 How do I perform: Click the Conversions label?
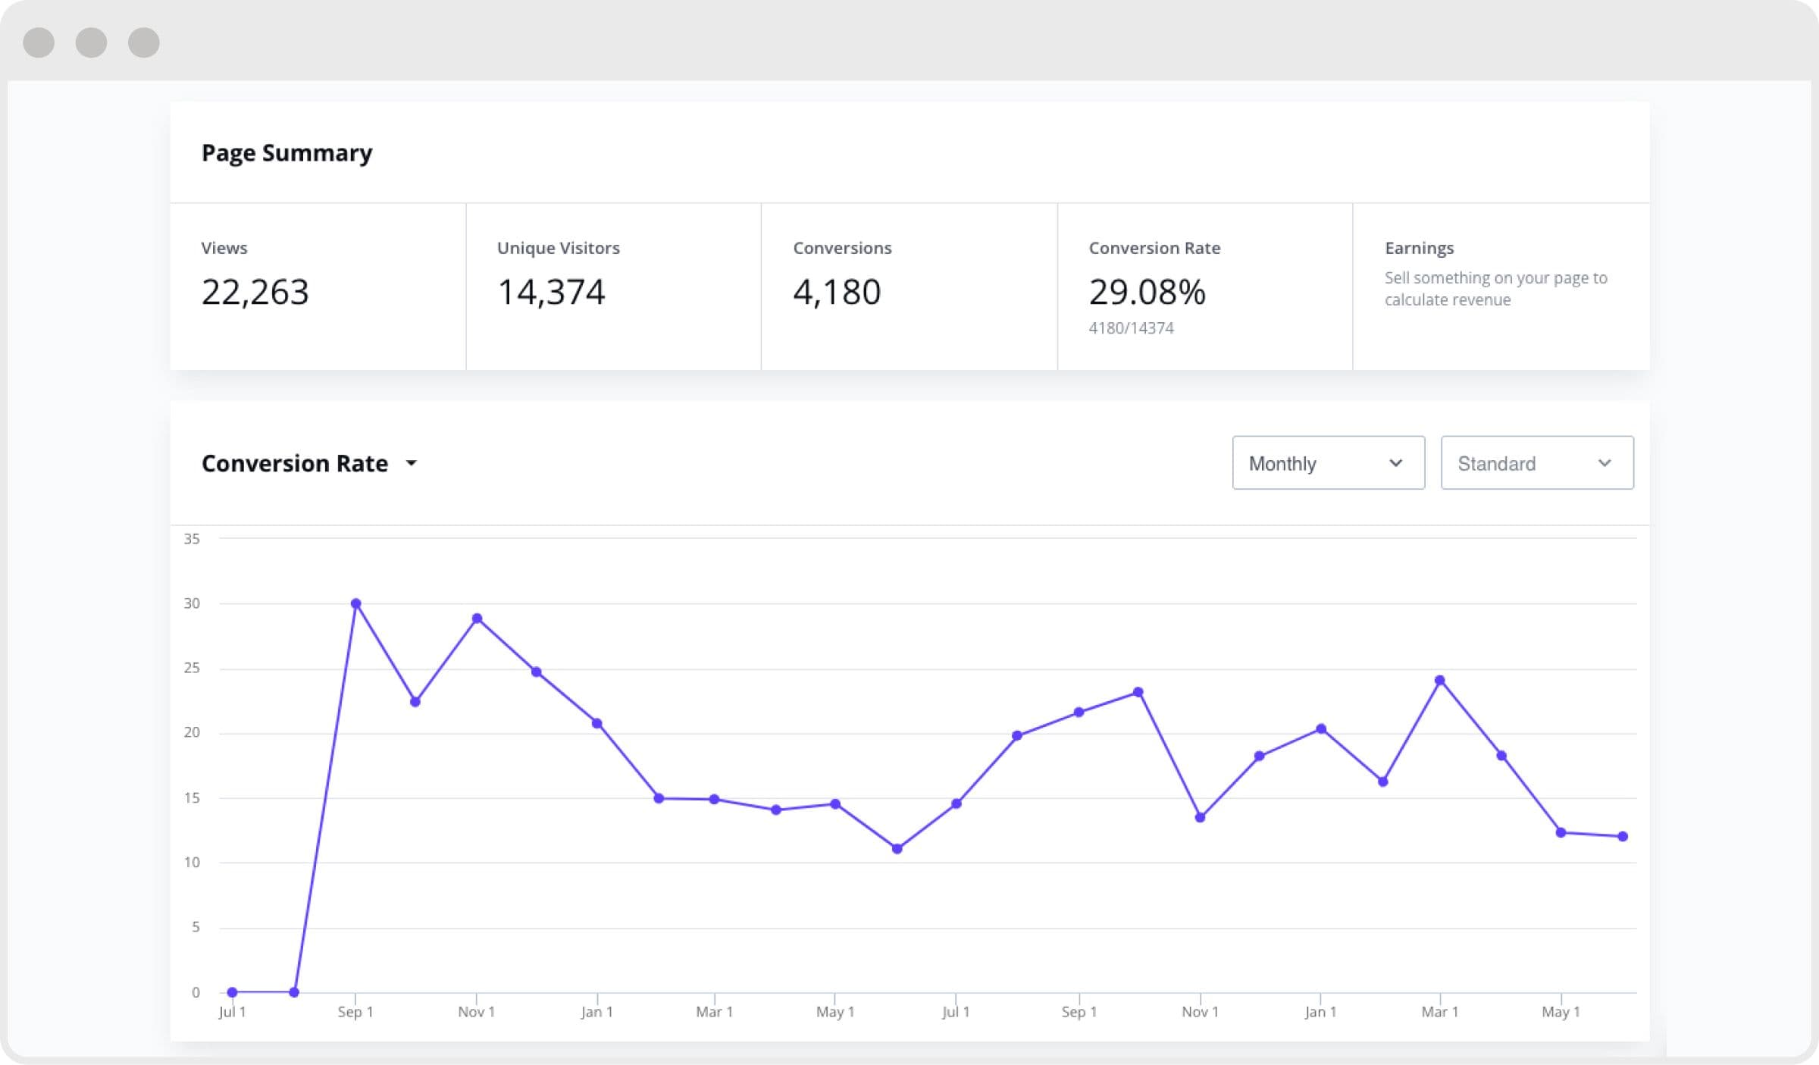[842, 248]
